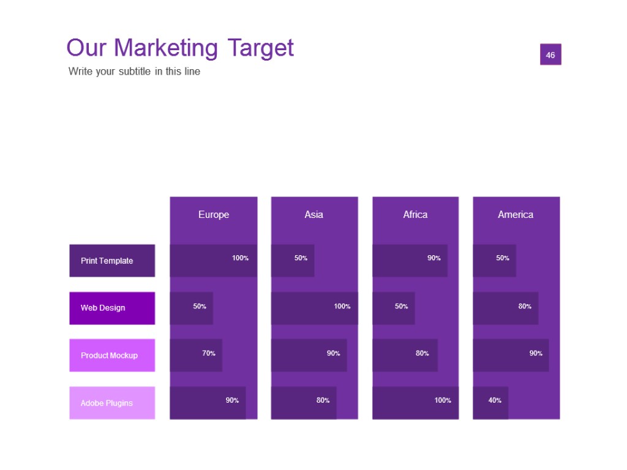Click the slide number 46 badge
This screenshot has height=470, width=627.
[550, 55]
